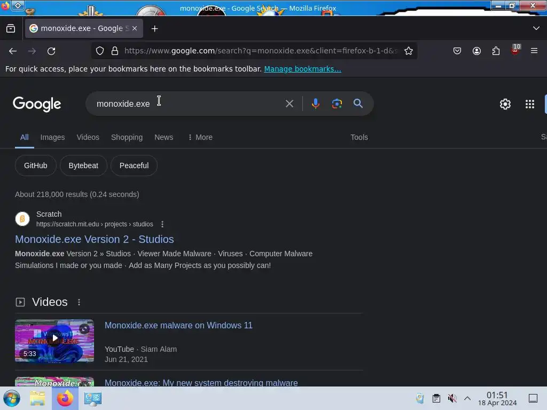Screen dimensions: 547x410
Task: Start a voice search with the microphone
Action: (315, 104)
